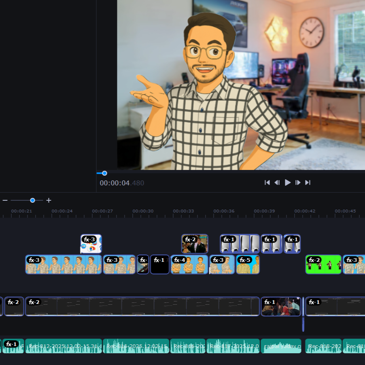Click the preview seek bar handle
Screen dimensions: 365x365
(x=104, y=173)
